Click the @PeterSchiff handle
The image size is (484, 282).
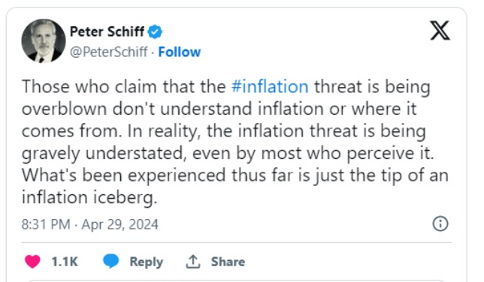coord(109,52)
